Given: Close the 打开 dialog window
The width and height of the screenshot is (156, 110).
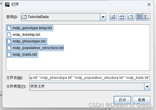Looking at the screenshot, I should 149,5.
